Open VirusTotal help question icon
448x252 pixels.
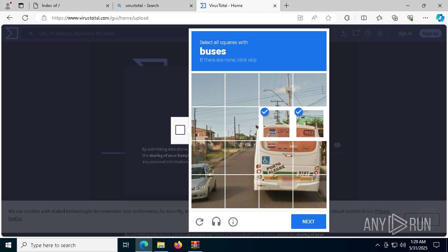point(368,33)
